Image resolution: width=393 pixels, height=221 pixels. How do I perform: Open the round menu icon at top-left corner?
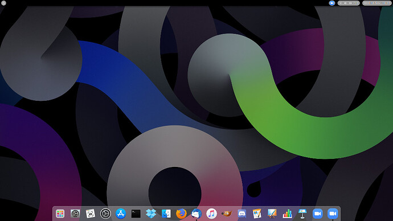coord(3,3)
